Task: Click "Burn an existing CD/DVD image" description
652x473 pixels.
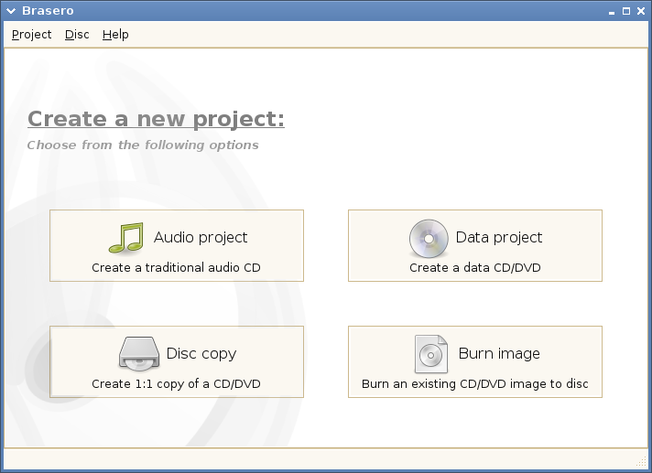Action: tap(474, 384)
